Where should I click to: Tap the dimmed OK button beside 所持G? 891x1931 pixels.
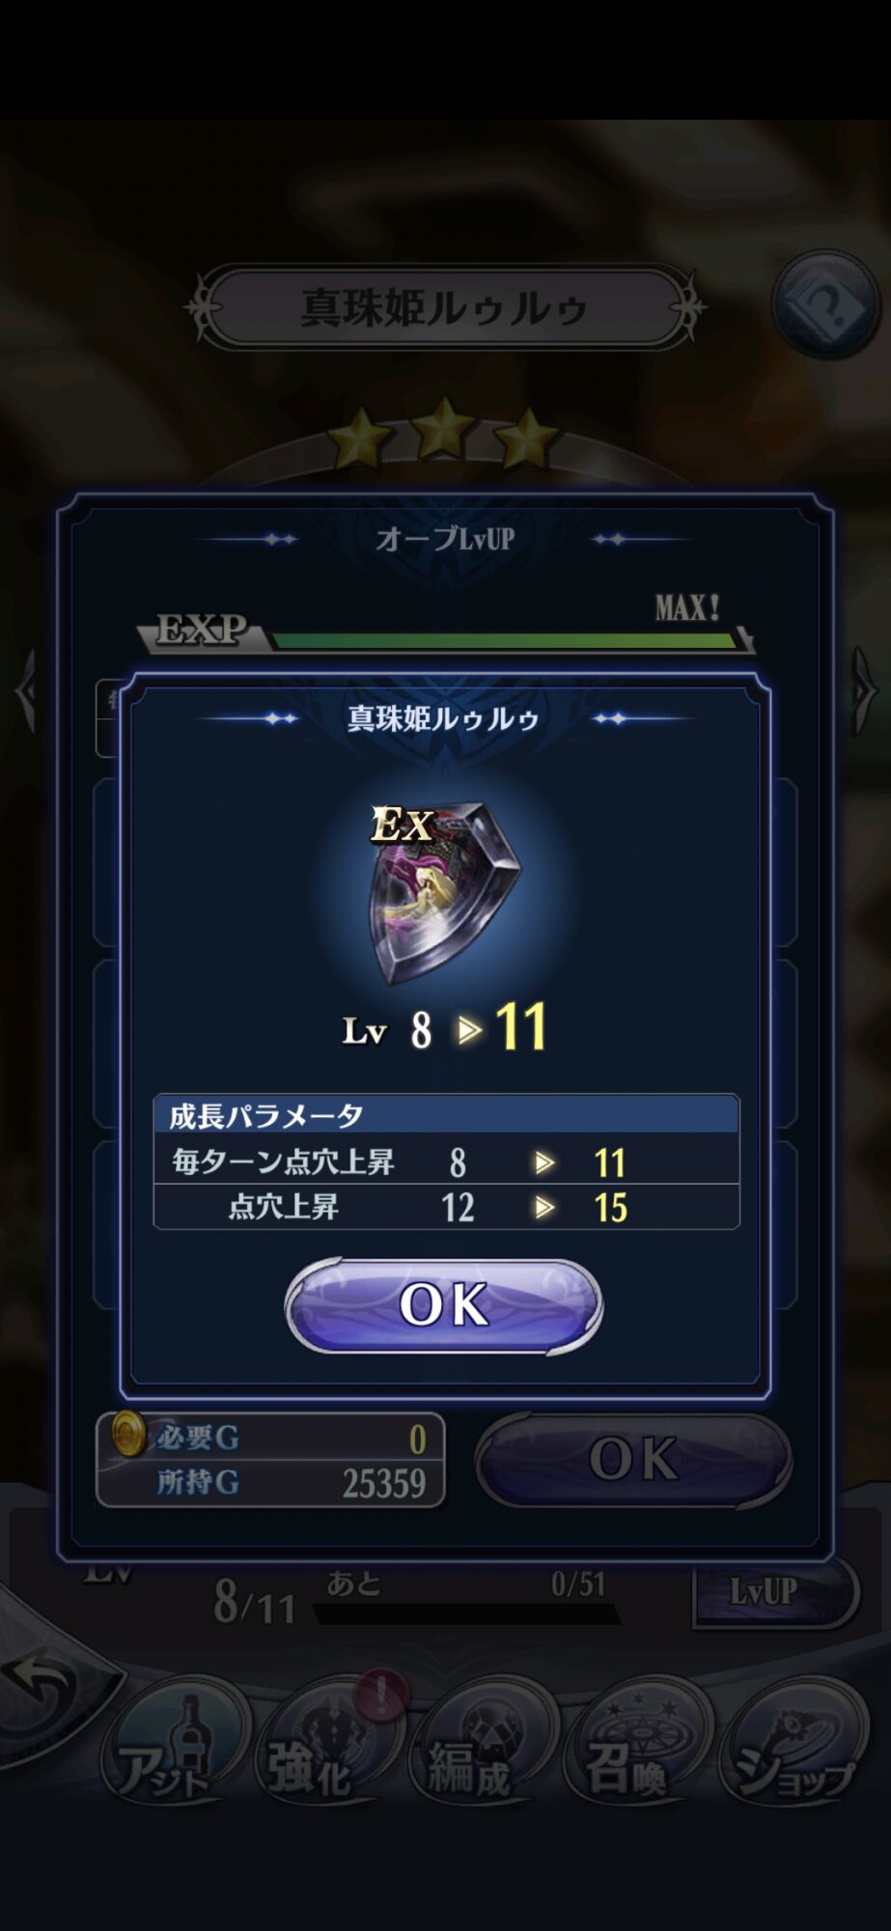click(633, 1459)
